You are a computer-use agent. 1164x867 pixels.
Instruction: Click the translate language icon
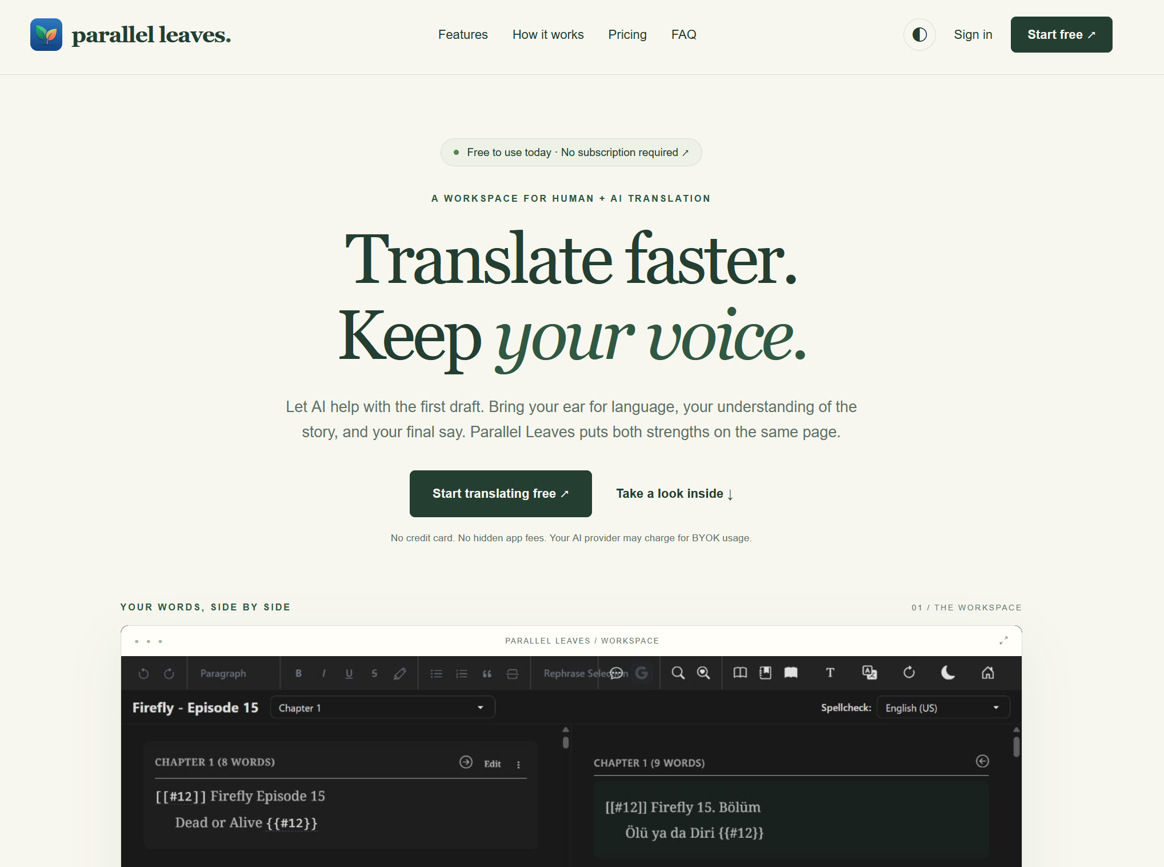(870, 673)
